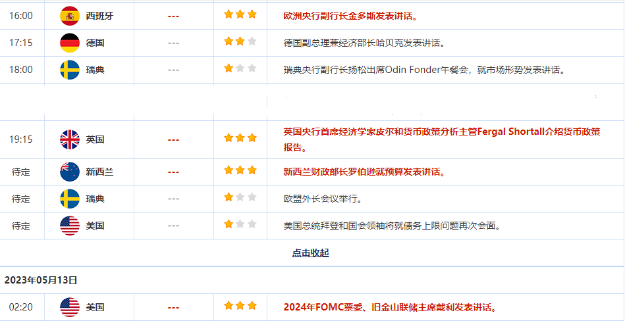Select the 2023年05月13日 date header
625x321 pixels.
(41, 280)
